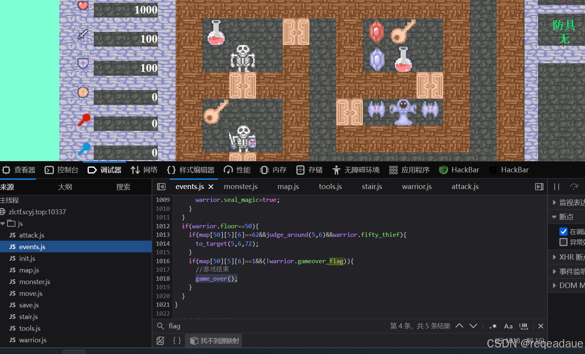
Task: Set breakpoint on line number 1018
Action: tap(163, 278)
